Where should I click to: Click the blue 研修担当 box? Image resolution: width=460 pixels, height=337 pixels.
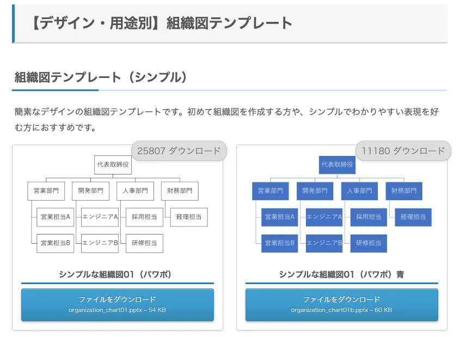pyautogui.click(x=368, y=243)
